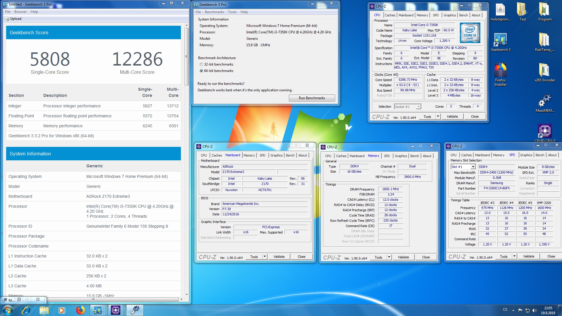Switch to Bench tab in top CPU-Z

click(463, 15)
